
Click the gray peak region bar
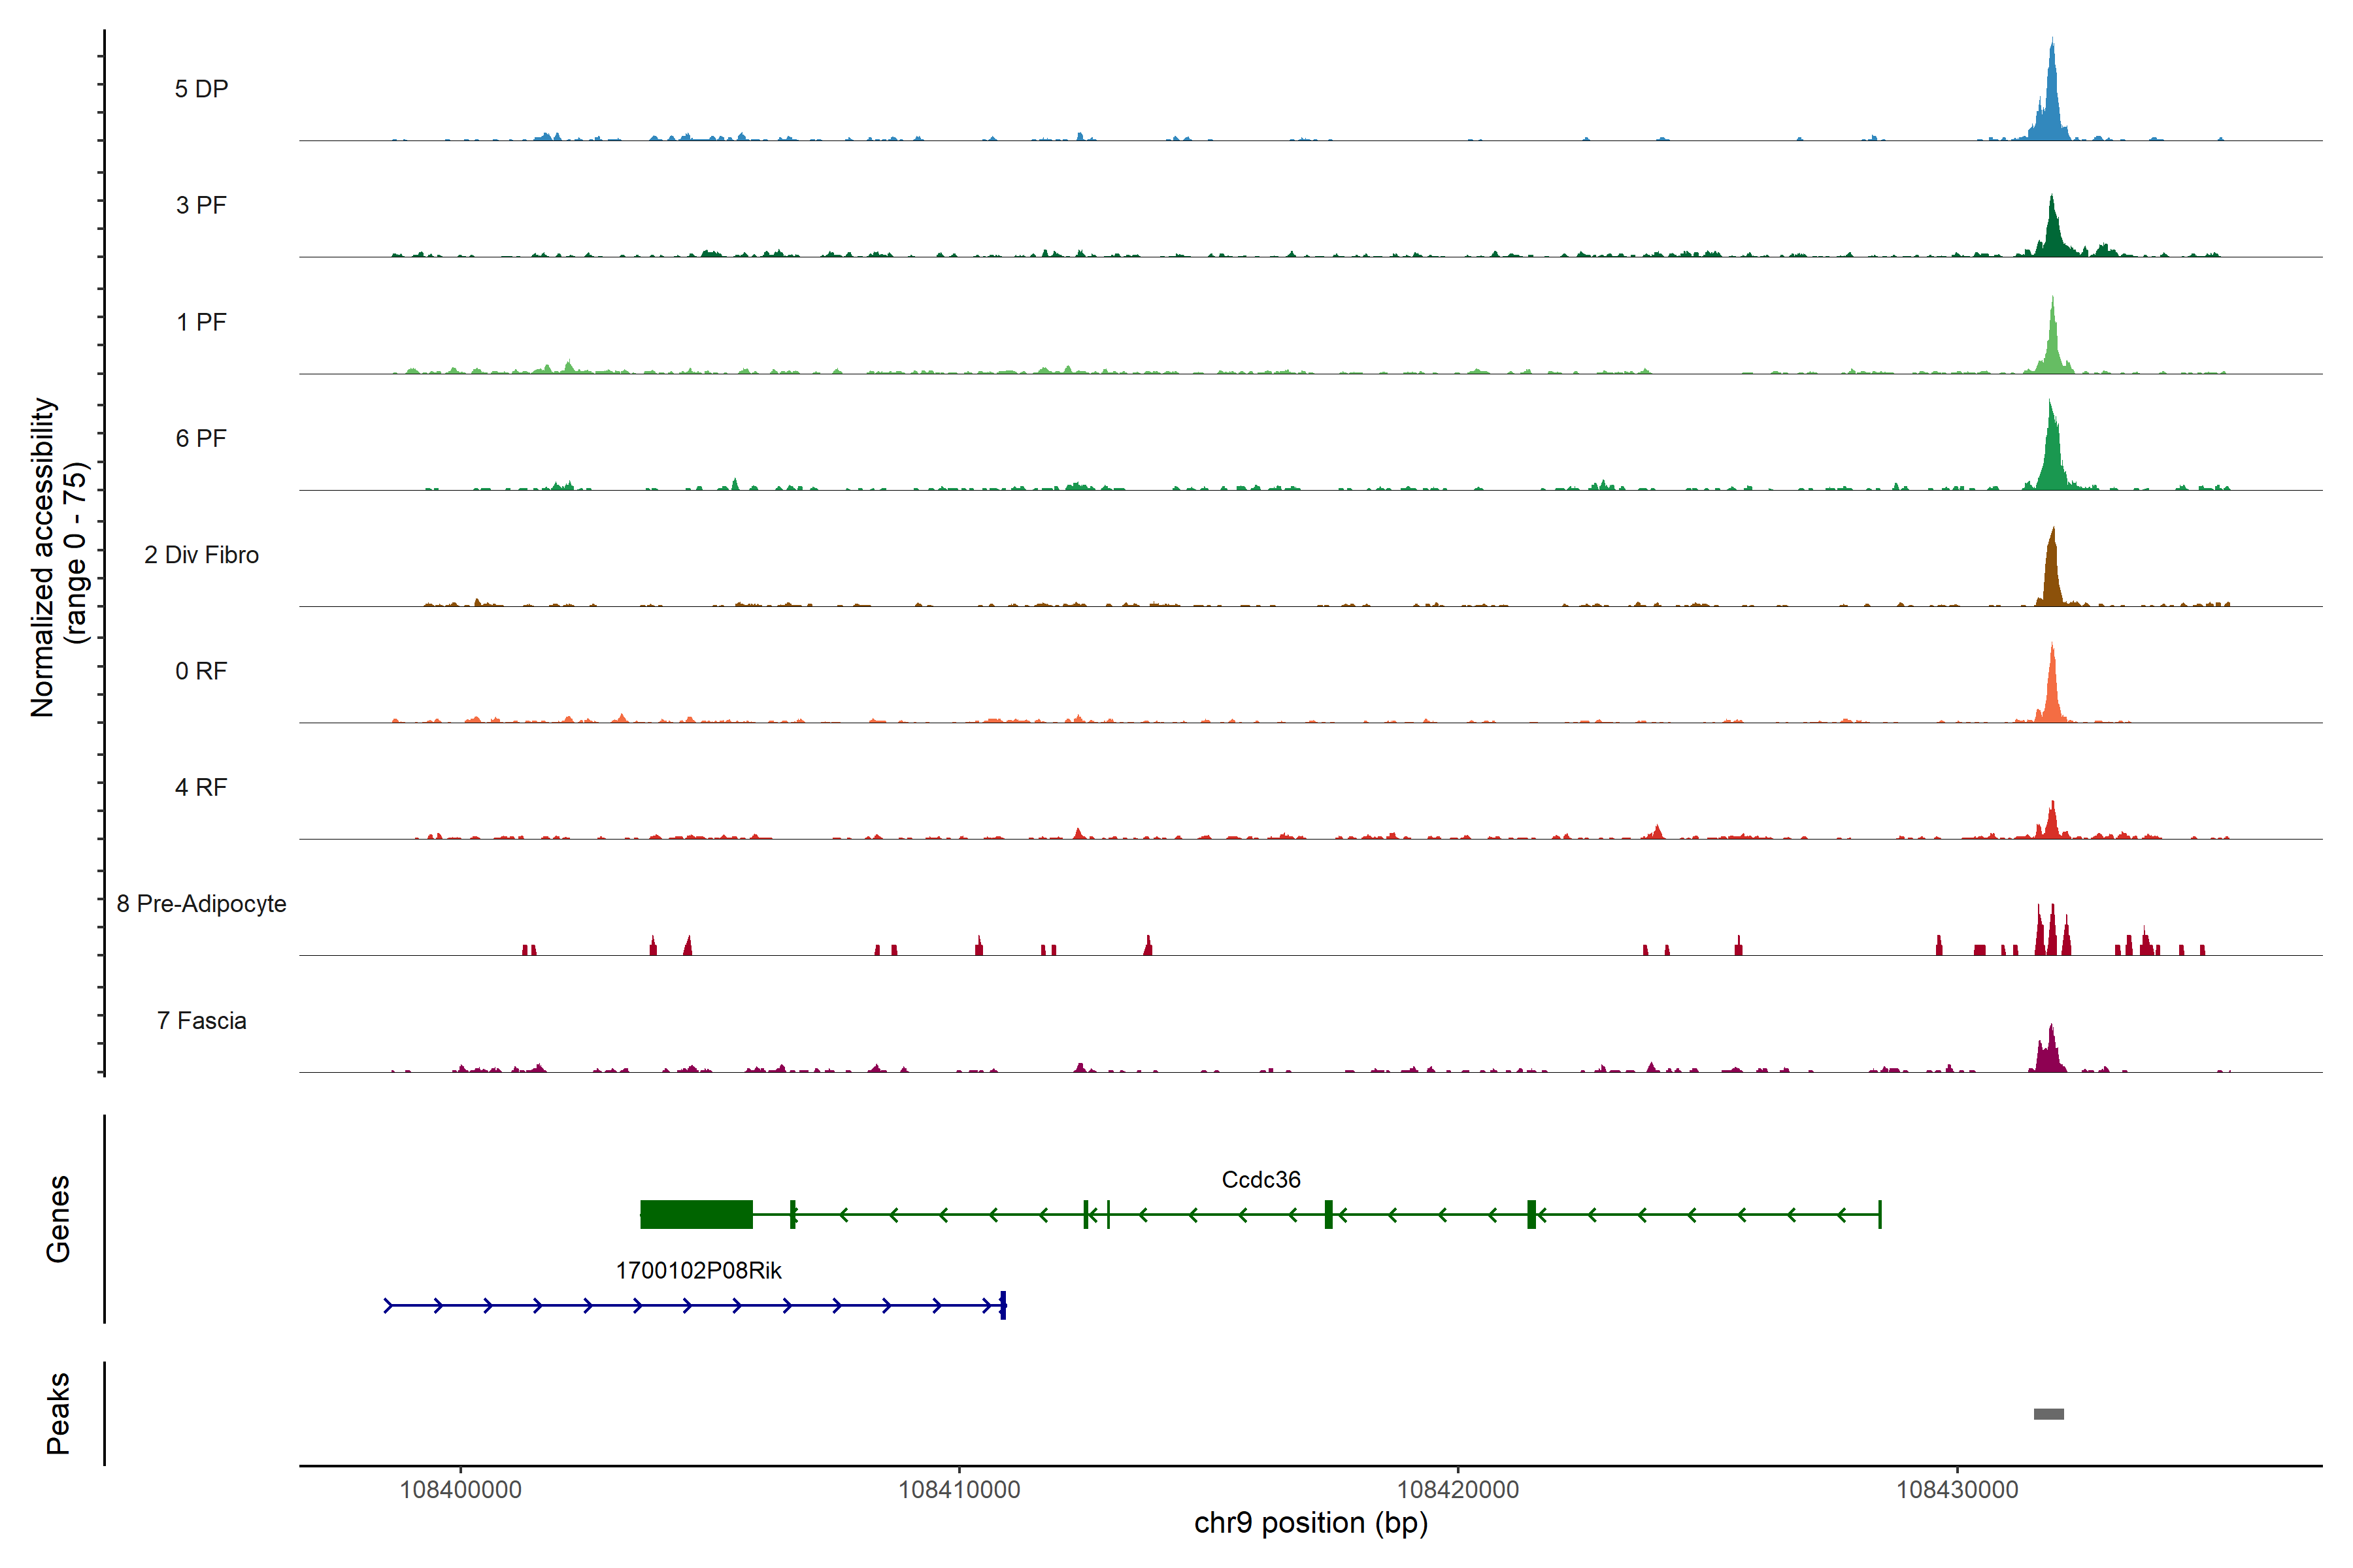coord(2049,1414)
